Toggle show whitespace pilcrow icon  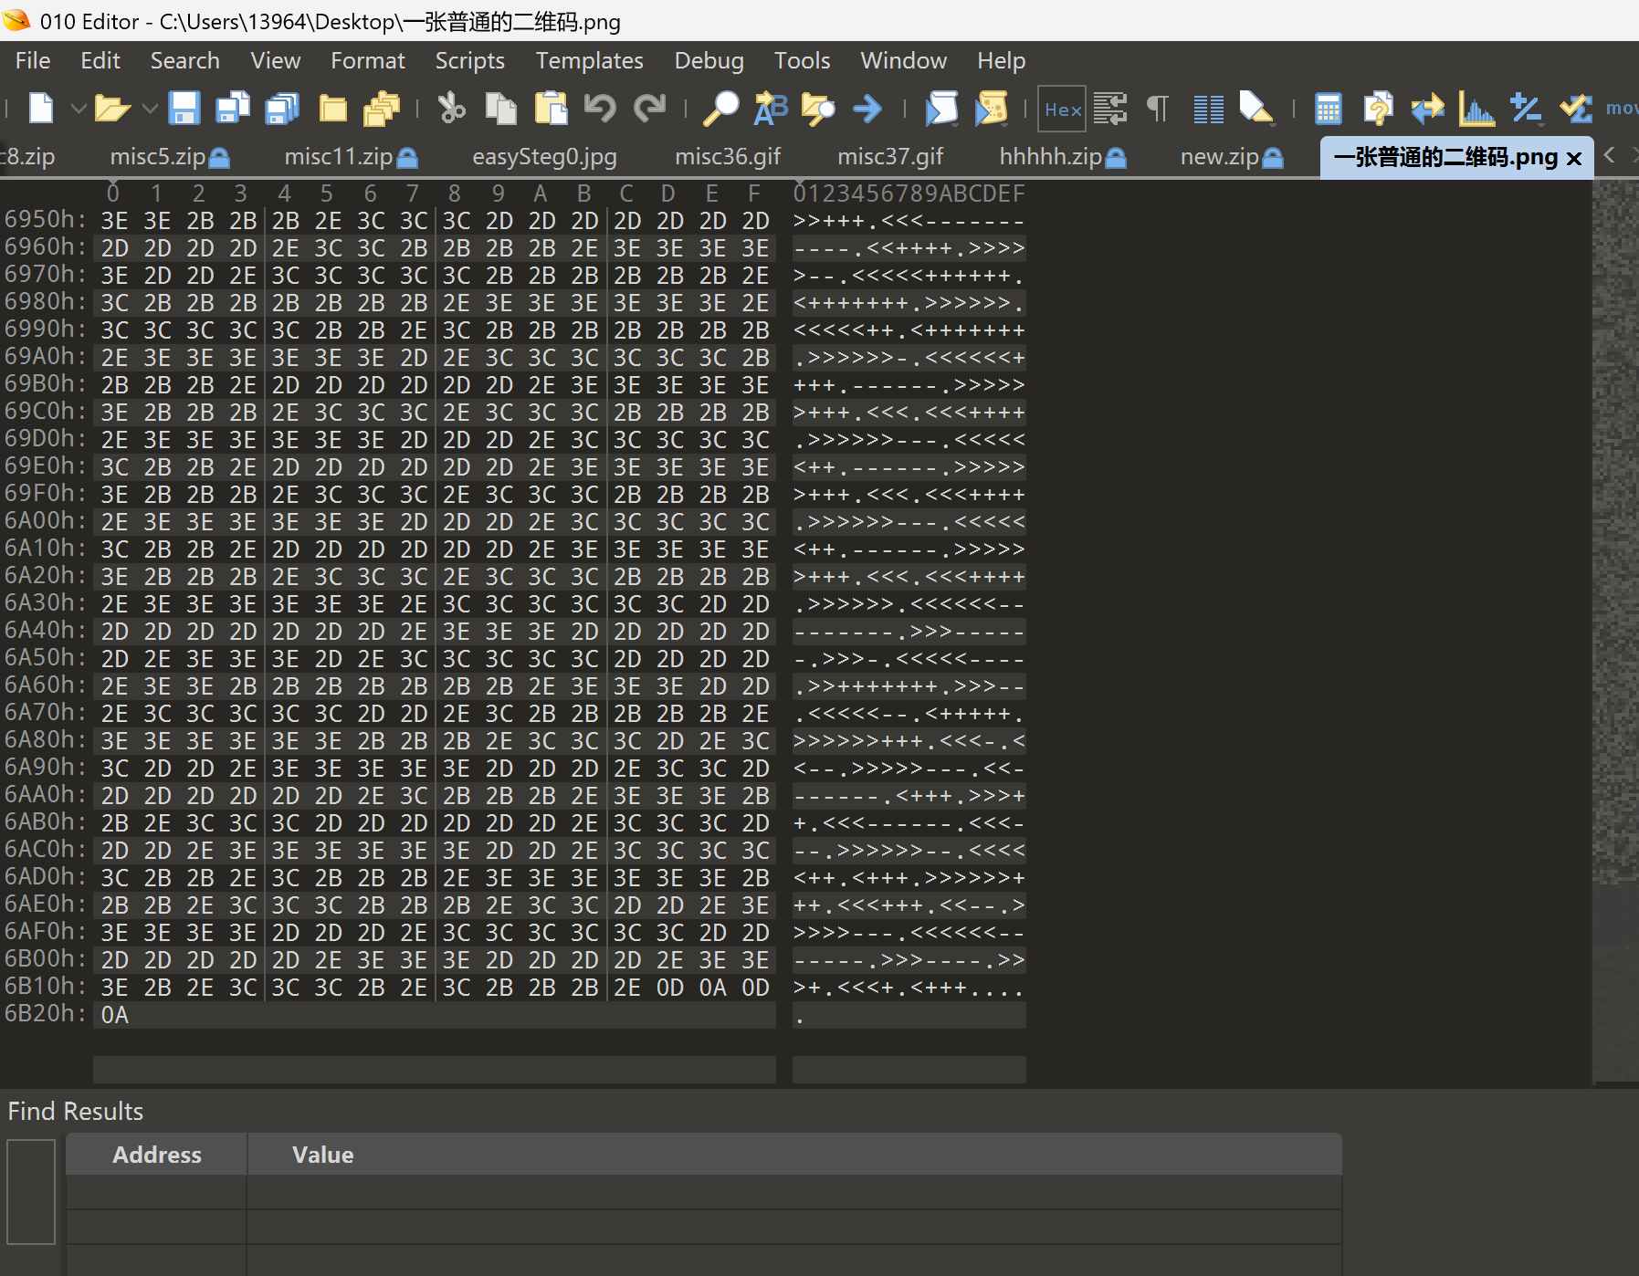tap(1158, 109)
